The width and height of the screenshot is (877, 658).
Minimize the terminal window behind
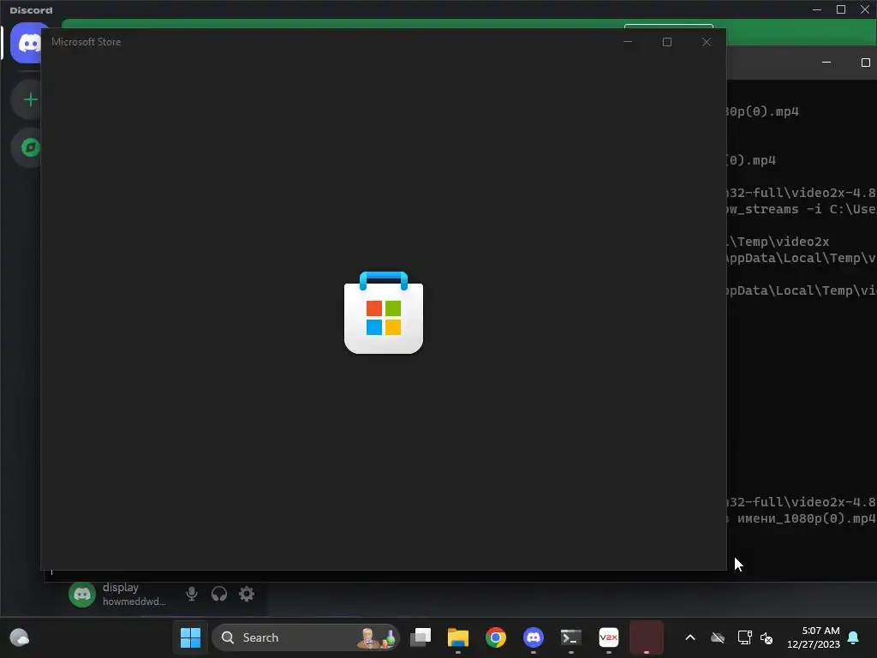pyautogui.click(x=826, y=63)
